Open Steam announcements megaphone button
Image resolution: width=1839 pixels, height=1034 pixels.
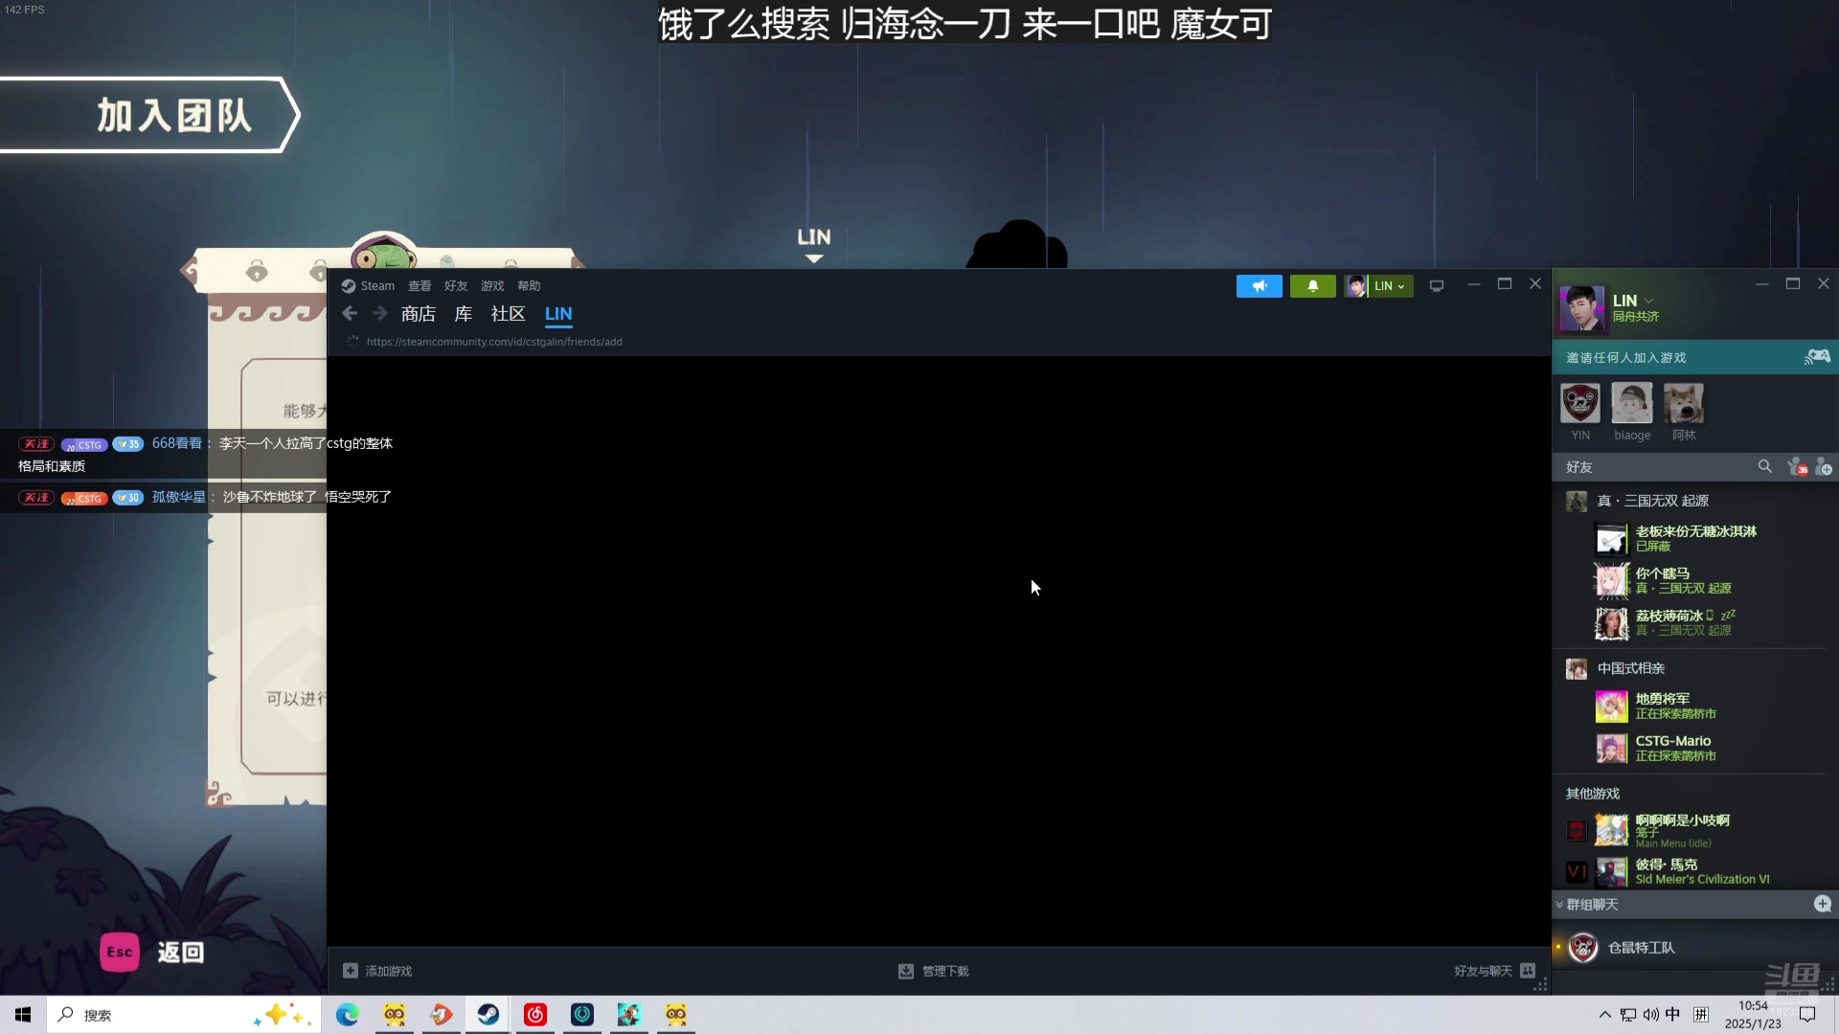pos(1260,286)
